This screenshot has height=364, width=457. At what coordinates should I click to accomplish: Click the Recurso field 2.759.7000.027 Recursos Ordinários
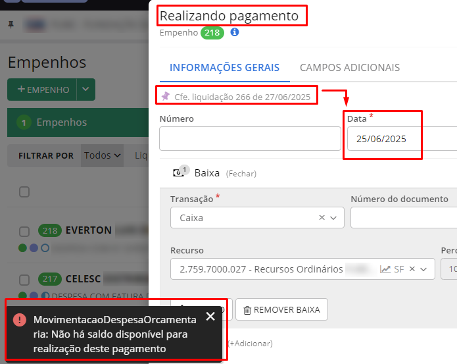(302, 269)
